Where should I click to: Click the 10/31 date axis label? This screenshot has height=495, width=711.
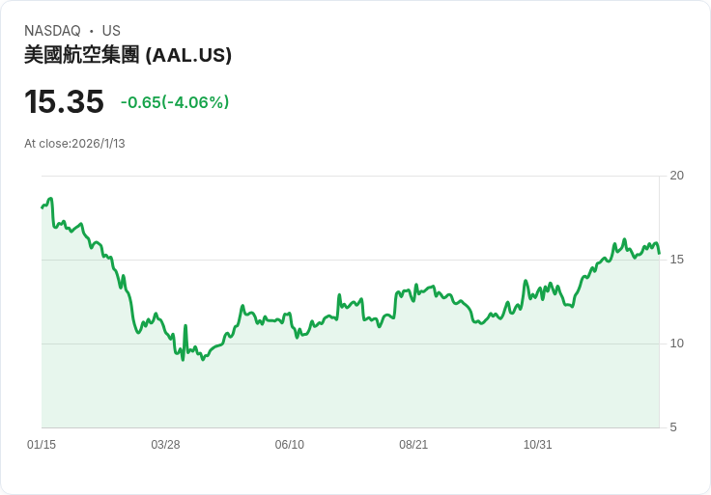point(537,445)
